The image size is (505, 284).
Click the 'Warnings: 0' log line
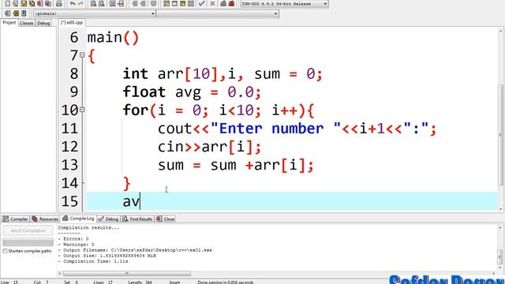coord(76,245)
